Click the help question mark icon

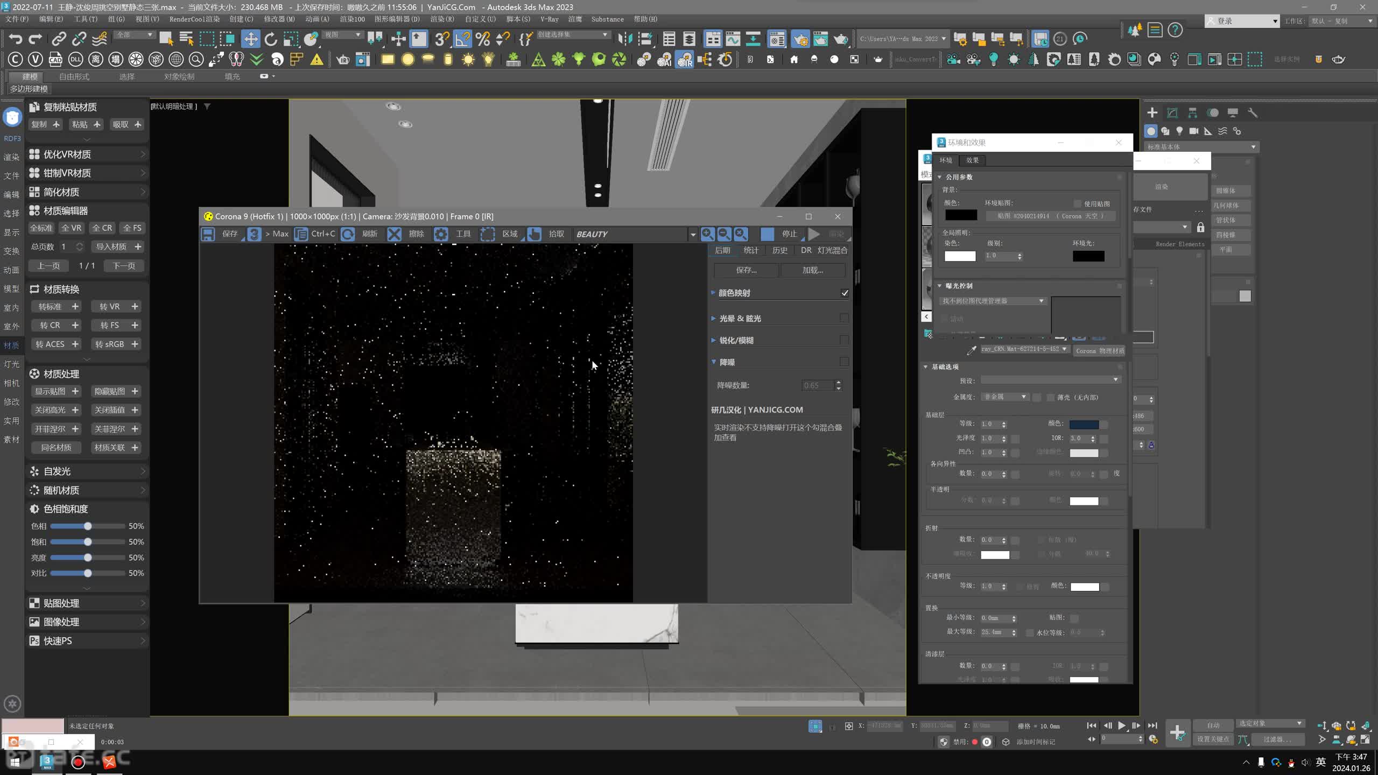[1175, 30]
